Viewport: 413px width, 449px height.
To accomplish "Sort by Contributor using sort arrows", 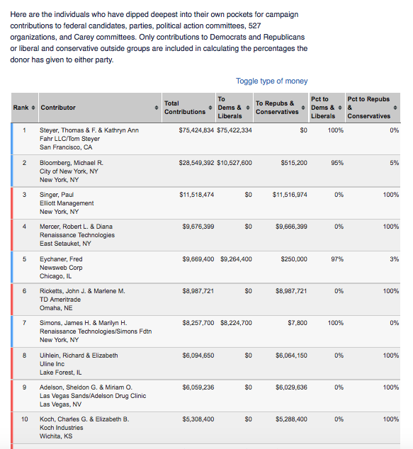I will point(157,108).
